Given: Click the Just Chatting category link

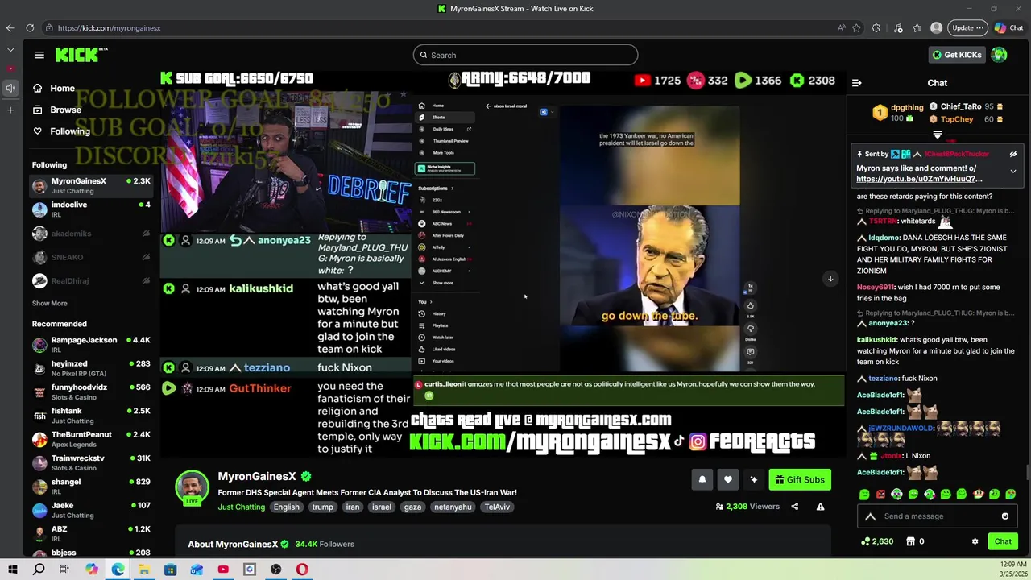Looking at the screenshot, I should pyautogui.click(x=241, y=507).
